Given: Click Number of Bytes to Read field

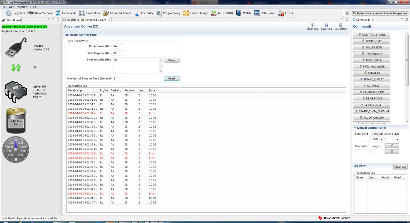Looking at the screenshot, I should click(x=119, y=78).
